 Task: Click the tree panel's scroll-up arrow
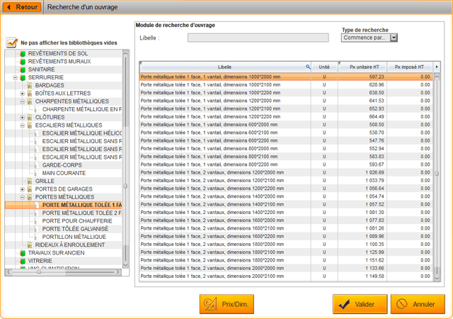[125, 53]
